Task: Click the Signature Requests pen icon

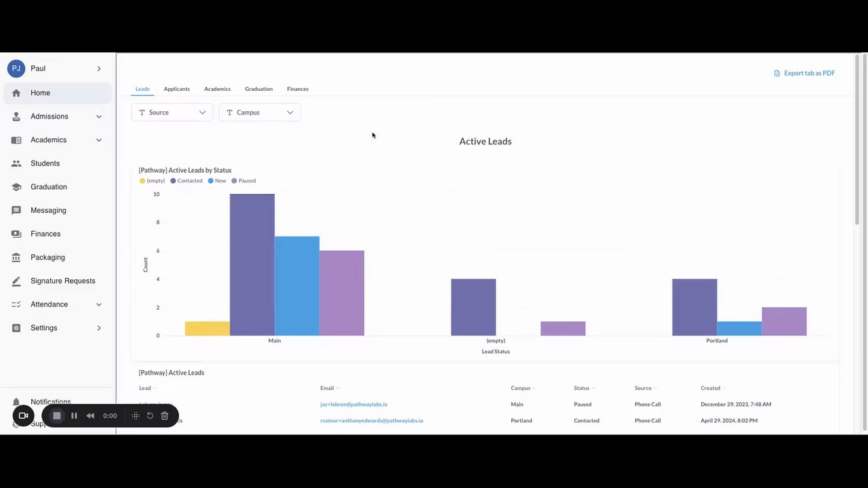Action: [x=16, y=281]
